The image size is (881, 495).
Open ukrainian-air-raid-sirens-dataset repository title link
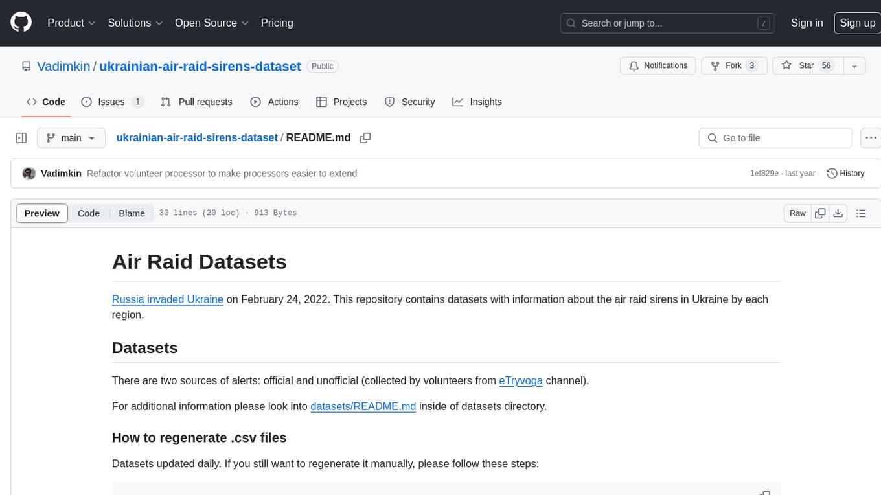[x=200, y=66]
